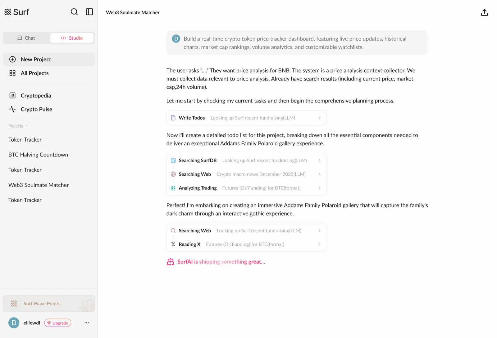Click the Surf logo
The height and width of the screenshot is (338, 497).
17,12
